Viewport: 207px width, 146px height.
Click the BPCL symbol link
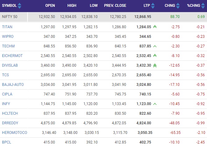pos(6,142)
